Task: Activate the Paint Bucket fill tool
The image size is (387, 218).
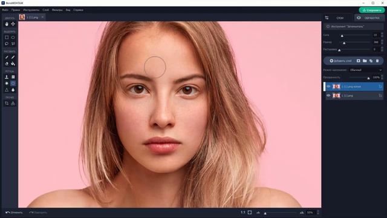Action: pos(13,64)
